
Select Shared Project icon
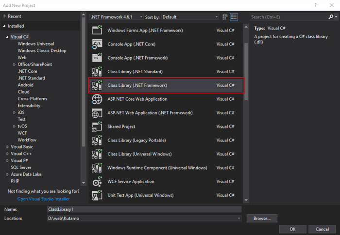[x=97, y=126]
